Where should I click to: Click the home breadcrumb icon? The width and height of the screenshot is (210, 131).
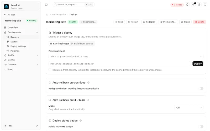47,14
